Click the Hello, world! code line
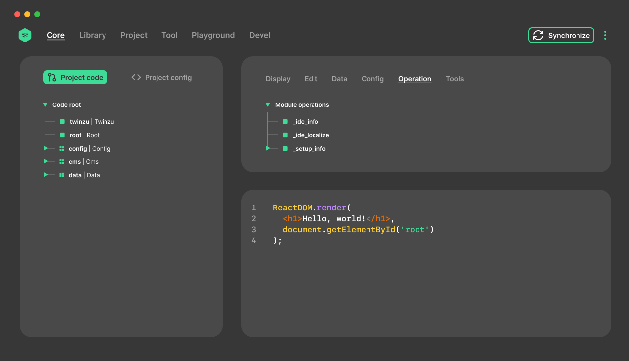 [x=339, y=218]
